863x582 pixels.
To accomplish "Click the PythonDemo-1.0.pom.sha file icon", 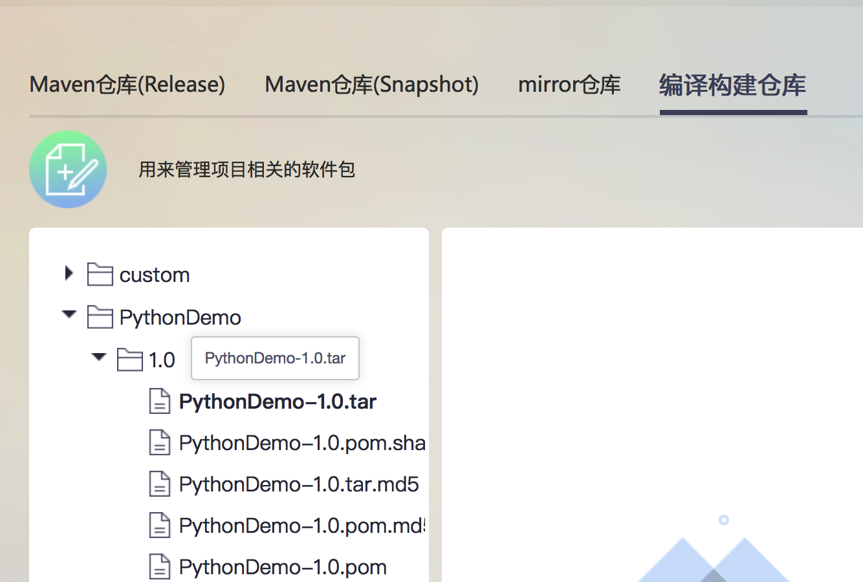I will pyautogui.click(x=160, y=443).
